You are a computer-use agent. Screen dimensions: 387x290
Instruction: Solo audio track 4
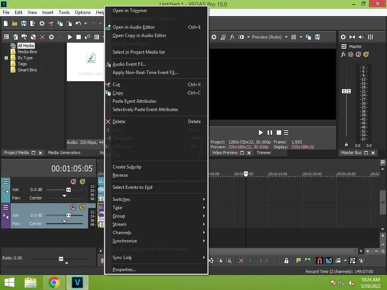pyautogui.click(x=82, y=207)
